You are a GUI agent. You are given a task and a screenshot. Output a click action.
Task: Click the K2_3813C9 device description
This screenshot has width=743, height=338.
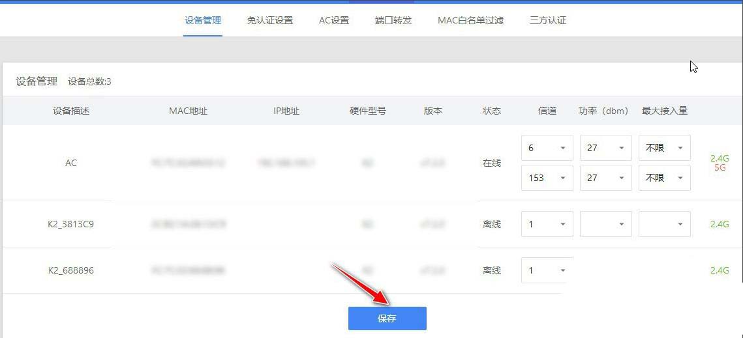point(71,224)
